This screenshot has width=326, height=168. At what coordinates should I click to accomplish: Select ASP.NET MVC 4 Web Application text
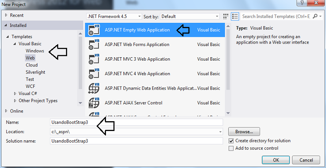tap(138, 74)
